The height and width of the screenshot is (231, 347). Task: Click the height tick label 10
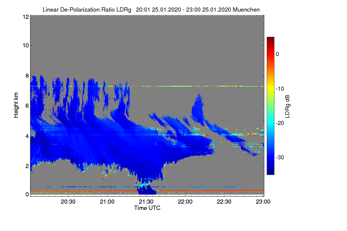click(25, 45)
